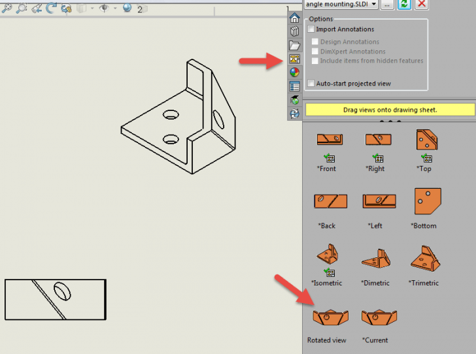Select the Zoom to Area tool

[22, 8]
